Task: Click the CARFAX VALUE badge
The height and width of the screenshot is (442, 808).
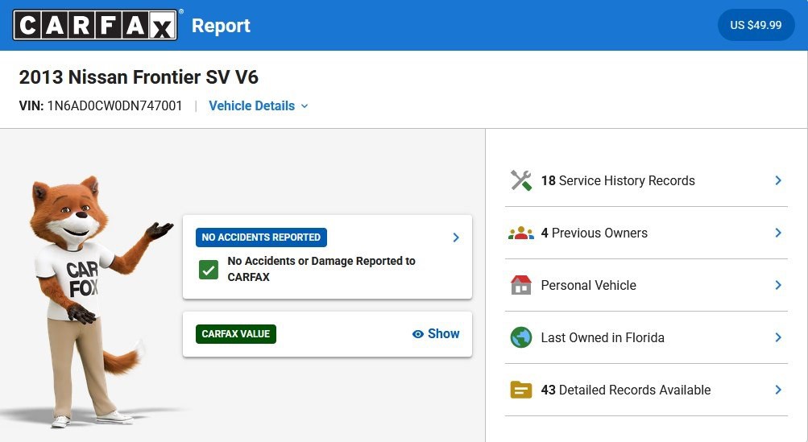Action: (x=236, y=334)
